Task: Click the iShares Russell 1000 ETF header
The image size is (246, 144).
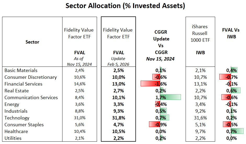Action: (200, 33)
